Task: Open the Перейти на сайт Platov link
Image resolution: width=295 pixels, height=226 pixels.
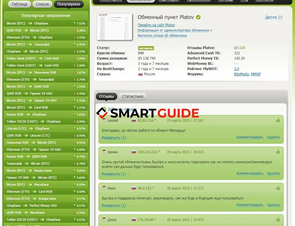Action: 156,25
